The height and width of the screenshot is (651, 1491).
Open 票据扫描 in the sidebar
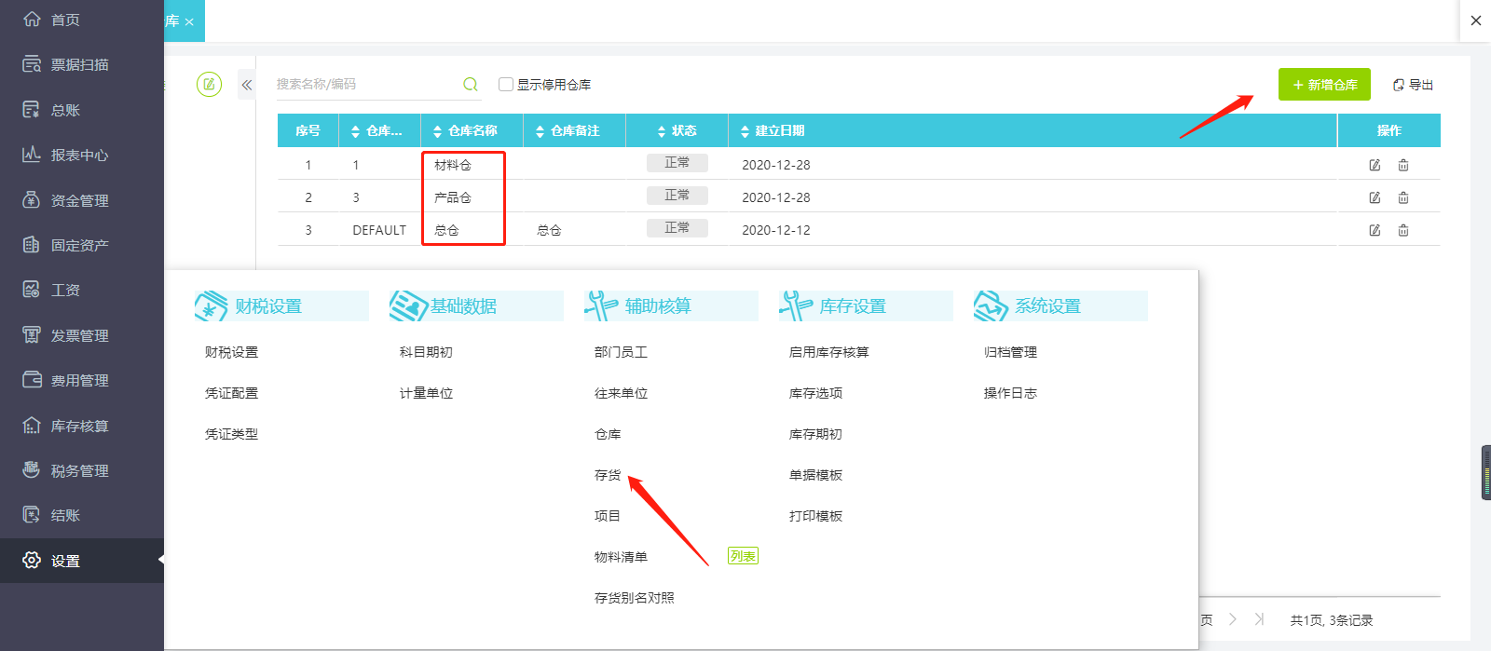tap(79, 65)
